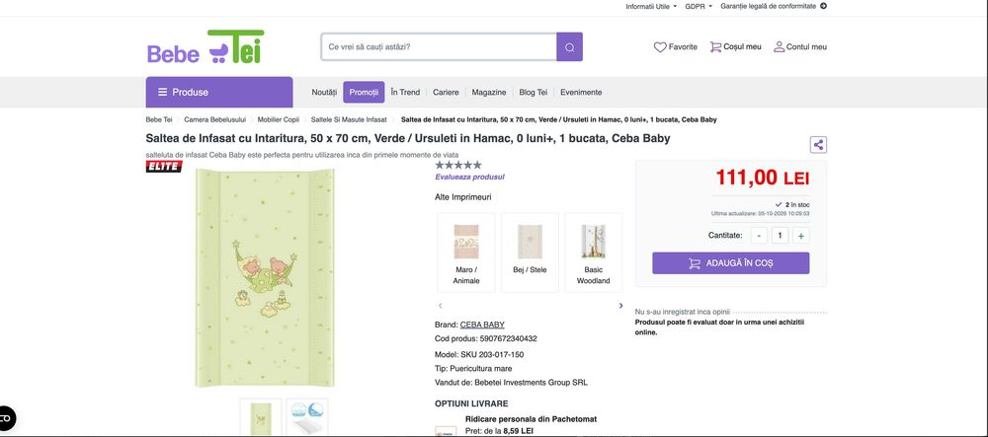
Task: Open Contul meu user icon
Action: pyautogui.click(x=779, y=47)
